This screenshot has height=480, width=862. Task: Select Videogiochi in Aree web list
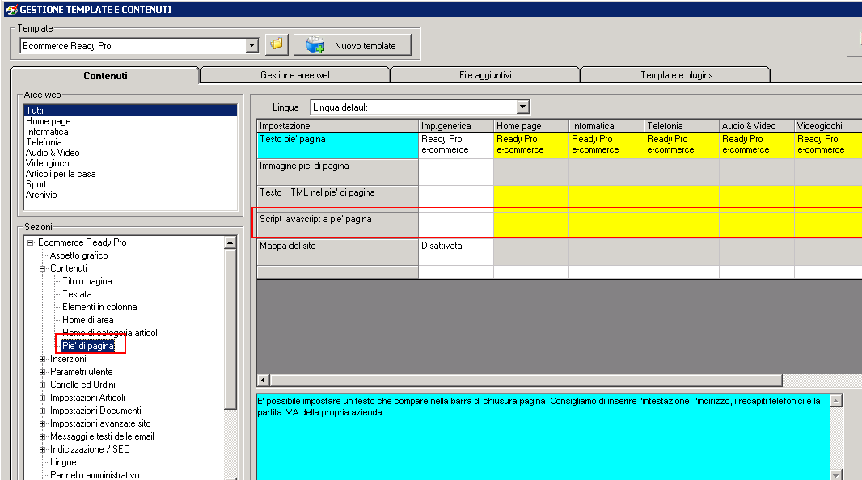(x=48, y=163)
